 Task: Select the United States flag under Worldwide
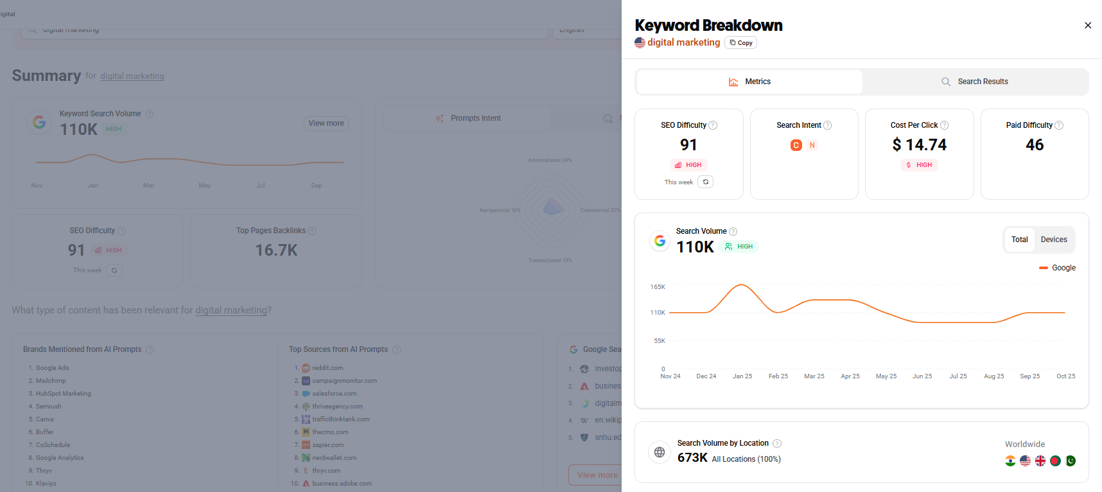pos(1025,461)
